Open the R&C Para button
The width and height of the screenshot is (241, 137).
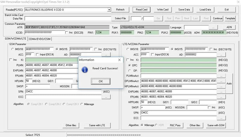(x=175, y=125)
